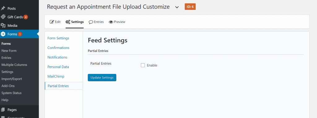This screenshot has height=118, width=317.
Task: Go to Form Settings section
Action: pos(58,38)
